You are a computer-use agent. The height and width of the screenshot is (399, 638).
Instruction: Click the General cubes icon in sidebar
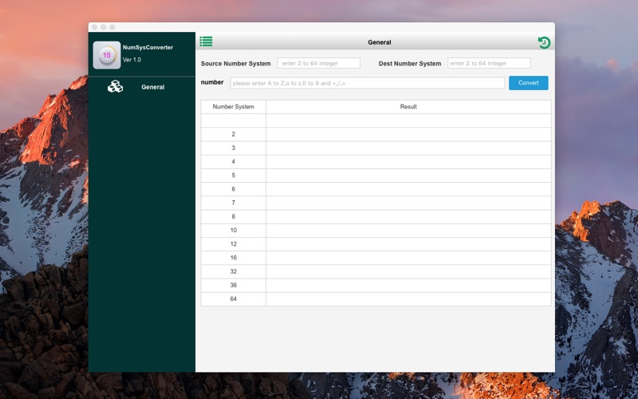coord(115,86)
